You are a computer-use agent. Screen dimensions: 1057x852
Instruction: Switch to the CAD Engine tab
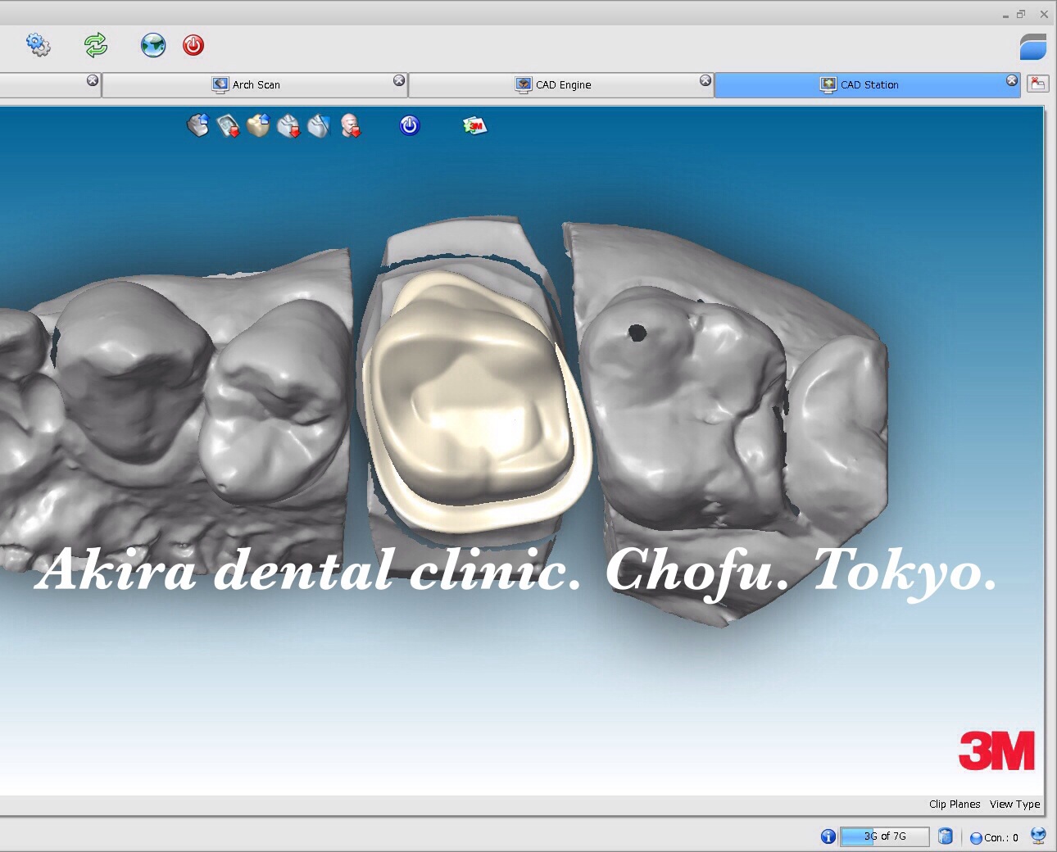(561, 84)
